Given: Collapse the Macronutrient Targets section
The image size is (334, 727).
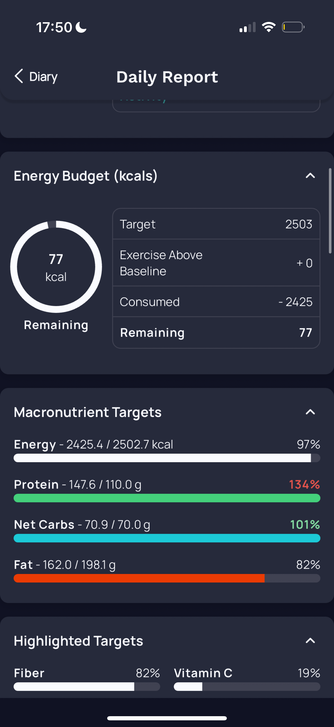Looking at the screenshot, I should (x=310, y=412).
